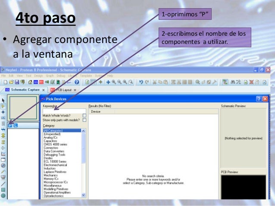Click the L library manager button
Viewport: 275px width, 206px height.
[x=16, y=125]
